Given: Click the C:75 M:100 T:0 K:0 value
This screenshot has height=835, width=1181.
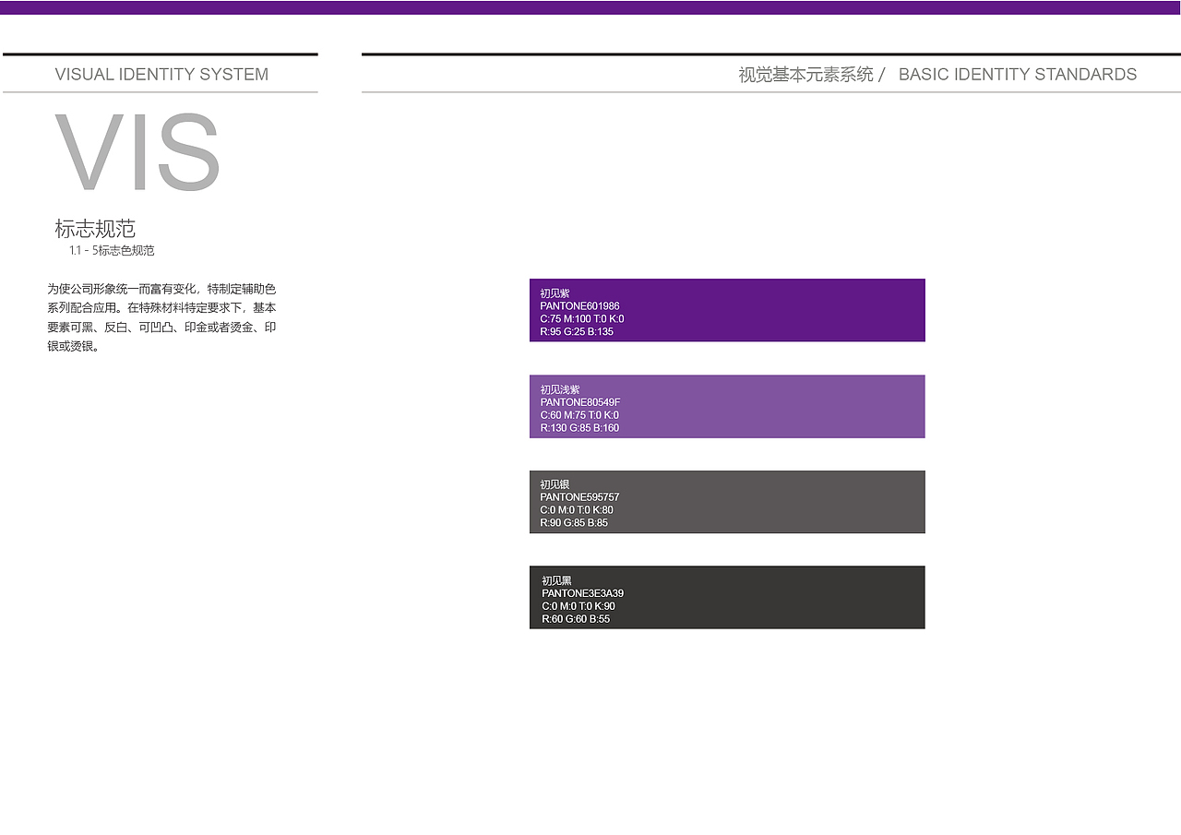Looking at the screenshot, I should 582,319.
